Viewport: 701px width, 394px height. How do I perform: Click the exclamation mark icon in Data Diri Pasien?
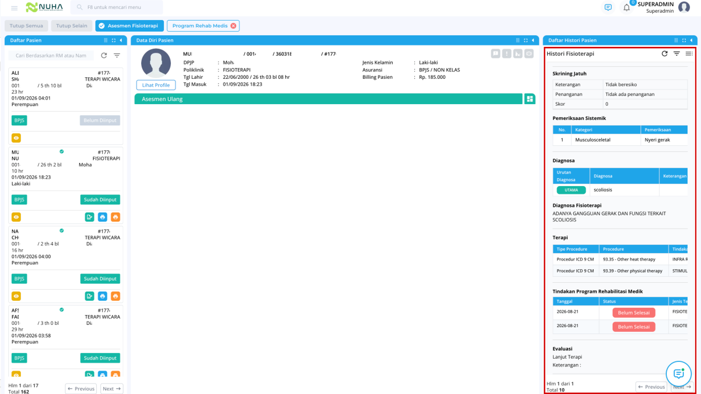tap(507, 53)
